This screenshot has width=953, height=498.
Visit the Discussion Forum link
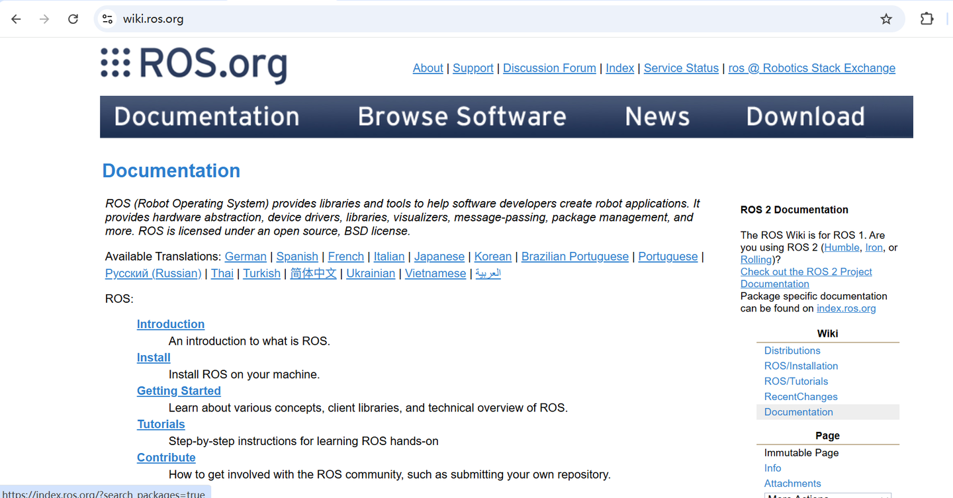click(549, 68)
